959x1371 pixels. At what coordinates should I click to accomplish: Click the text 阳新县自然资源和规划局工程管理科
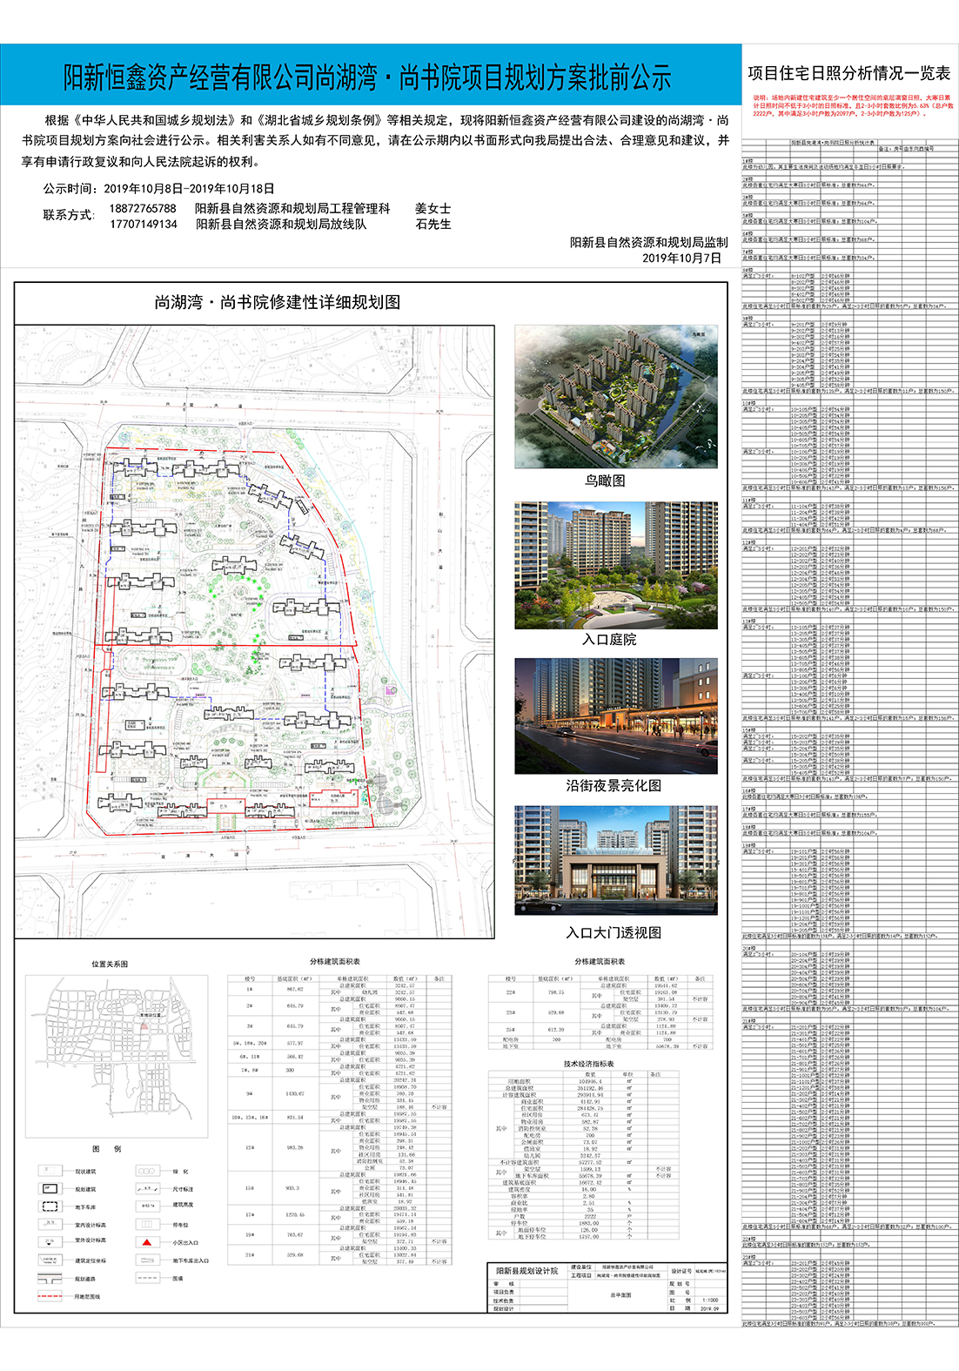[292, 209]
